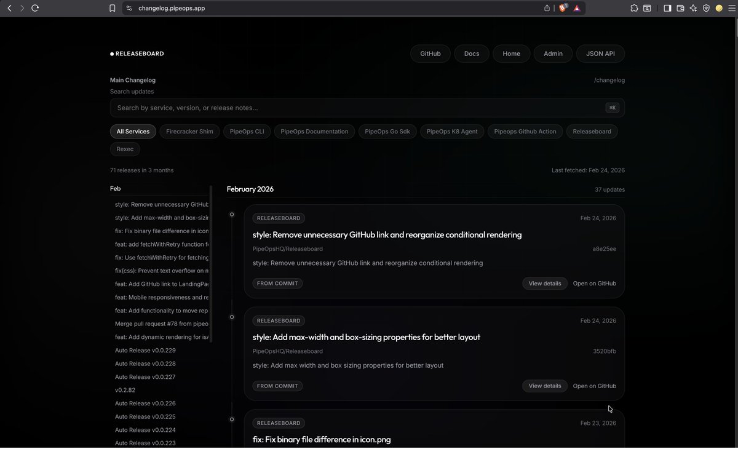Open the Brave VPN shield icon
This screenshot has height=473, width=738.
(x=706, y=8)
